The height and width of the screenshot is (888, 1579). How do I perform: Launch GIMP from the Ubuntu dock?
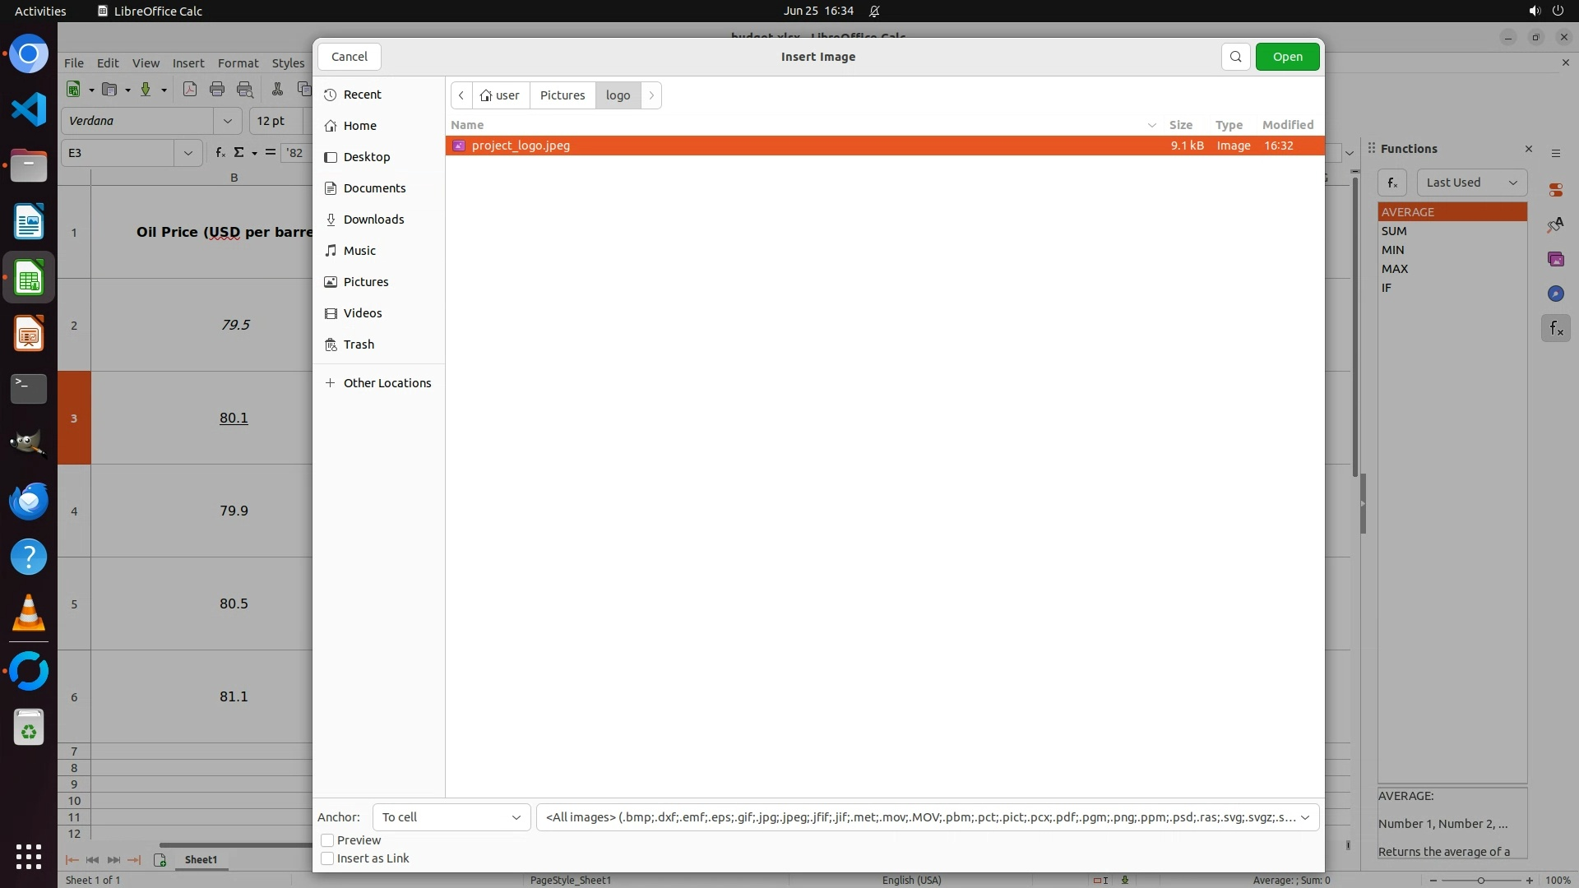[29, 444]
